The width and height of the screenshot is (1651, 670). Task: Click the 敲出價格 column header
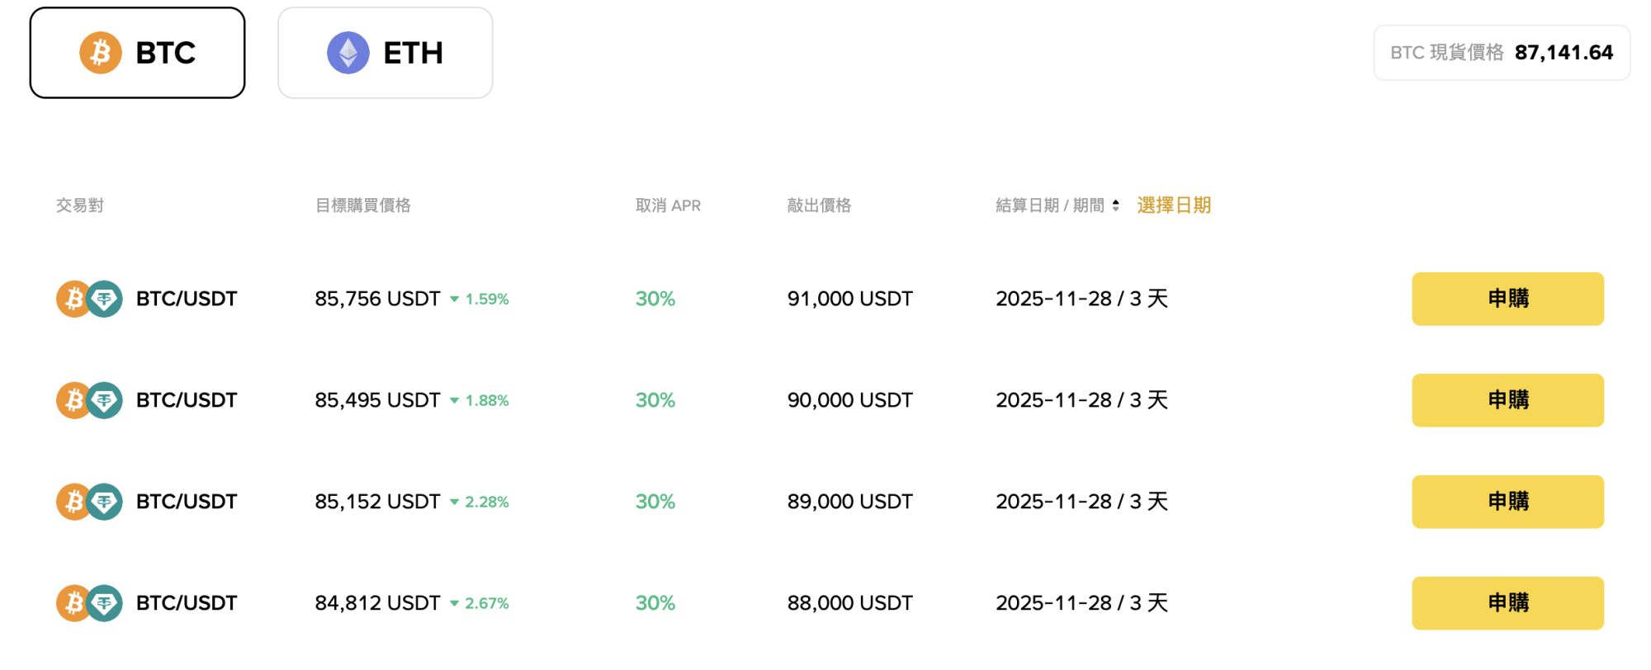(819, 205)
